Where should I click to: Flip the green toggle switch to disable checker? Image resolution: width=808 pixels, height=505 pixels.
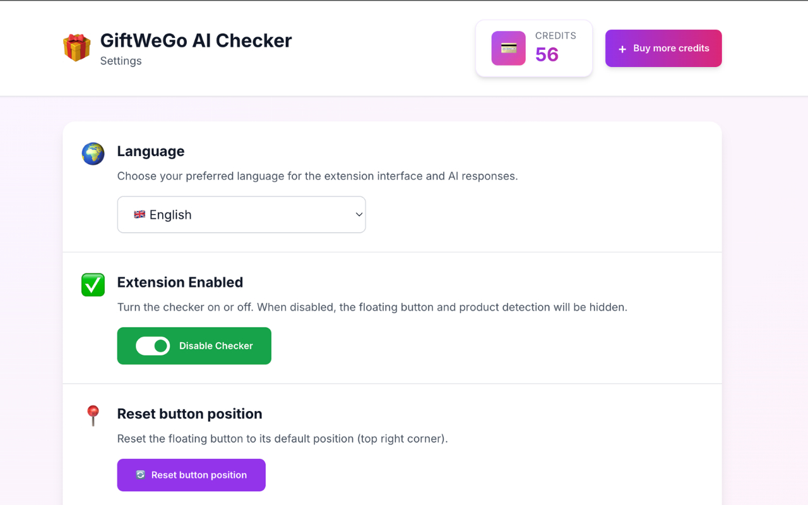pos(151,345)
